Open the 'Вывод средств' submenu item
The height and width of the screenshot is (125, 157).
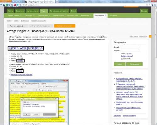click(58, 15)
